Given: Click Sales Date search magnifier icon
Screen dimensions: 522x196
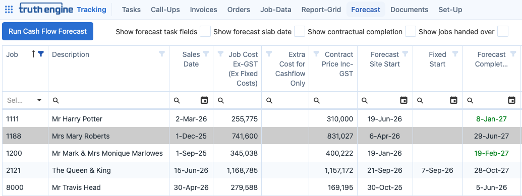Looking at the screenshot, I should 177,100.
